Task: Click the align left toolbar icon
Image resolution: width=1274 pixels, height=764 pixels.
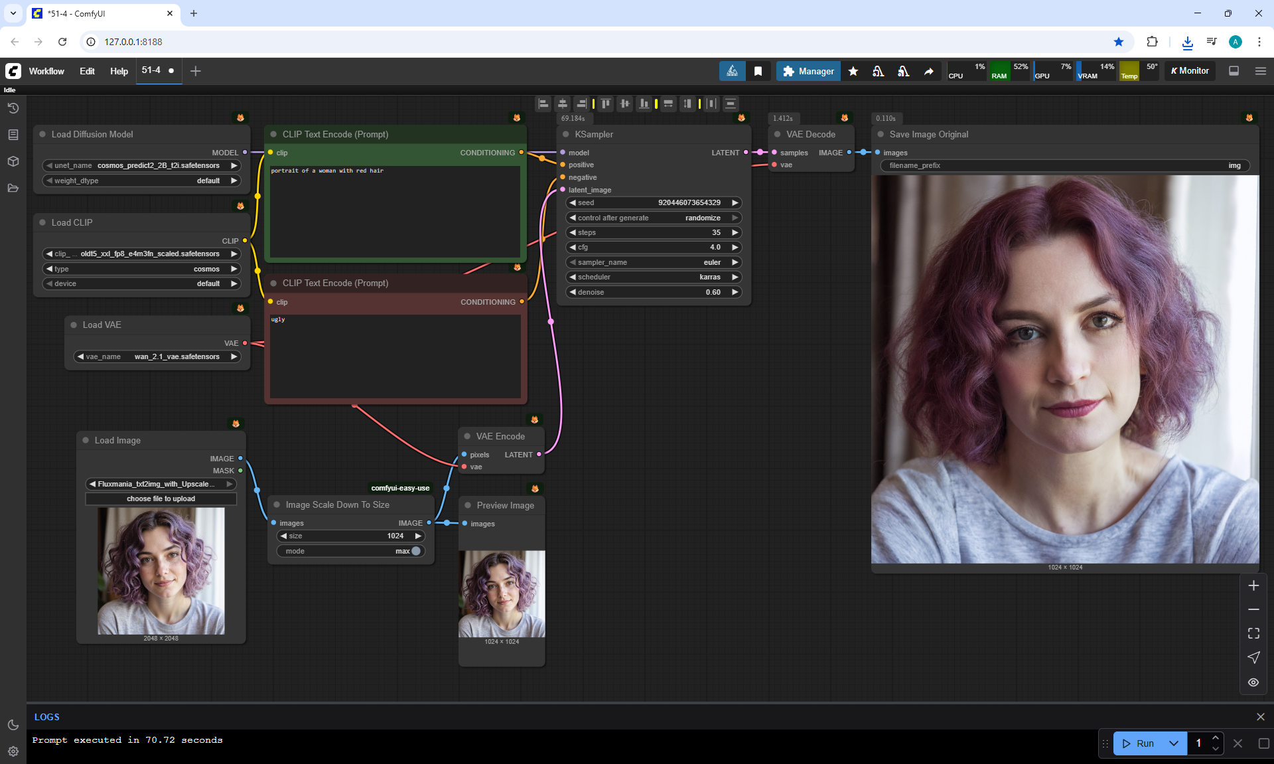Action: pos(543,104)
